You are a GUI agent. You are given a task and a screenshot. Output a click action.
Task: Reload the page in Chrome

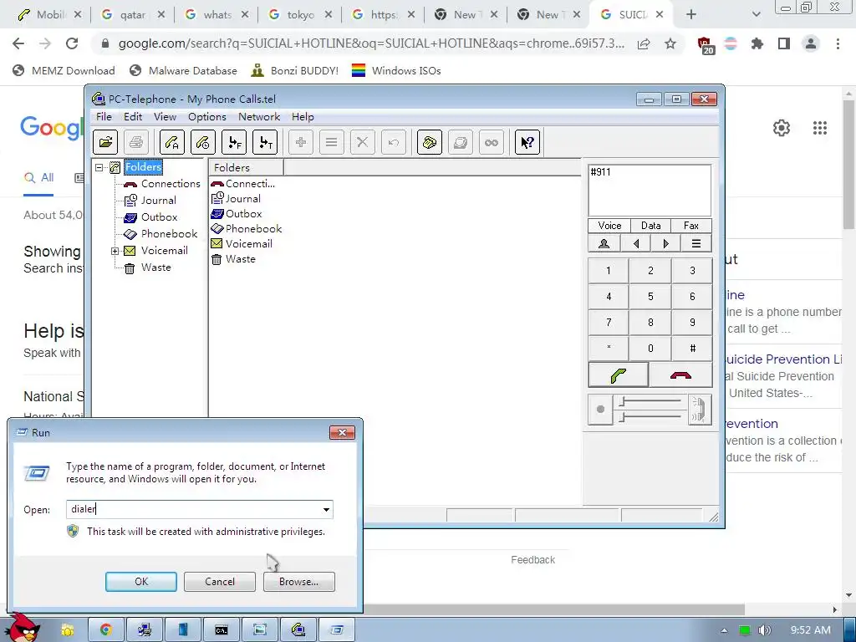(72, 43)
